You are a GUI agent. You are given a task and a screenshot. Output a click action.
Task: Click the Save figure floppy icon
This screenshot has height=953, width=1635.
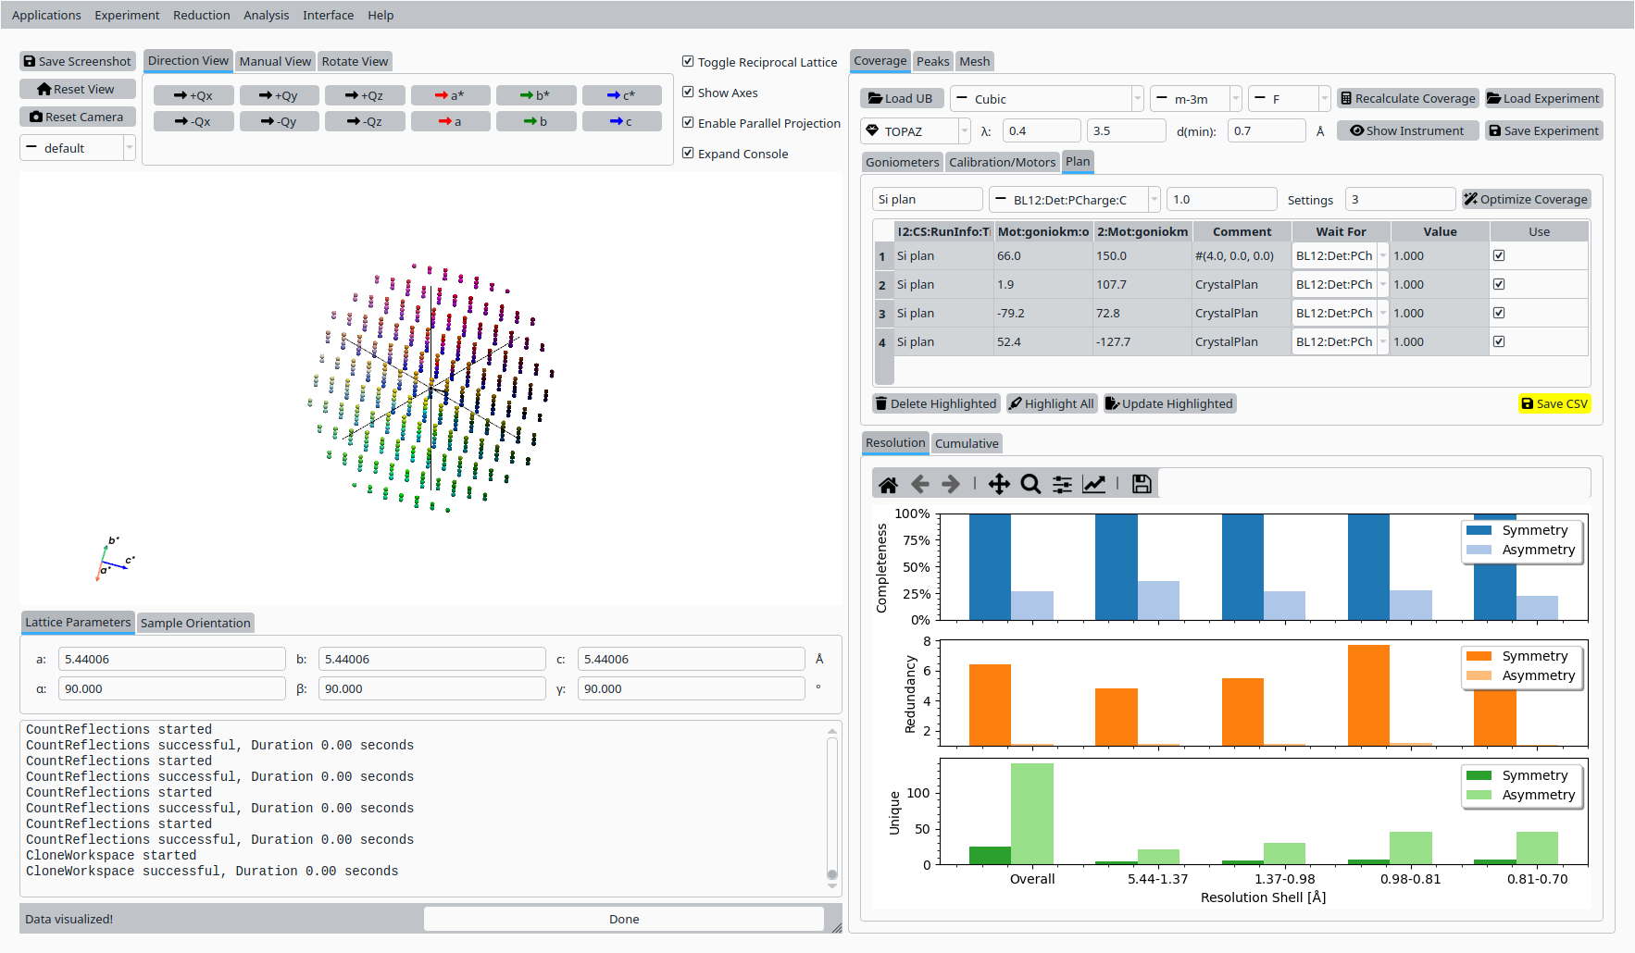(x=1142, y=484)
